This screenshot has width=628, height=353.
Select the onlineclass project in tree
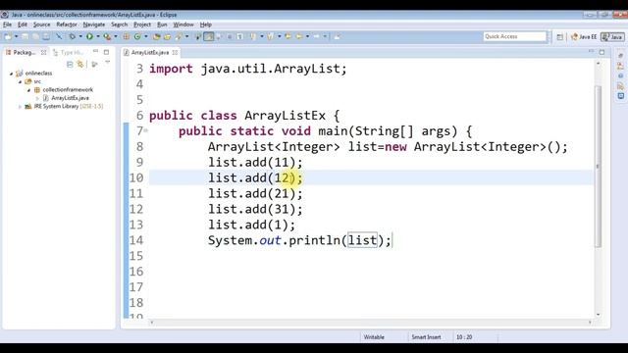[38, 74]
